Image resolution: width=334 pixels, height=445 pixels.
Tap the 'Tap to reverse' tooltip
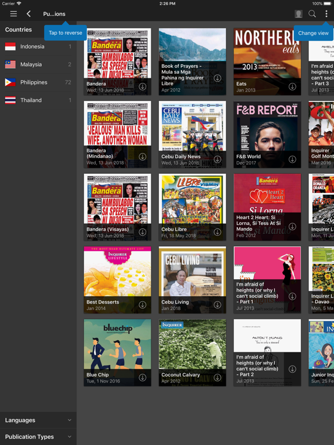pos(66,32)
